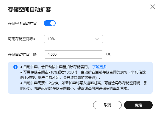161x117 pixels.
Task: Click the GB unit label next to the input
Action: pos(109,54)
